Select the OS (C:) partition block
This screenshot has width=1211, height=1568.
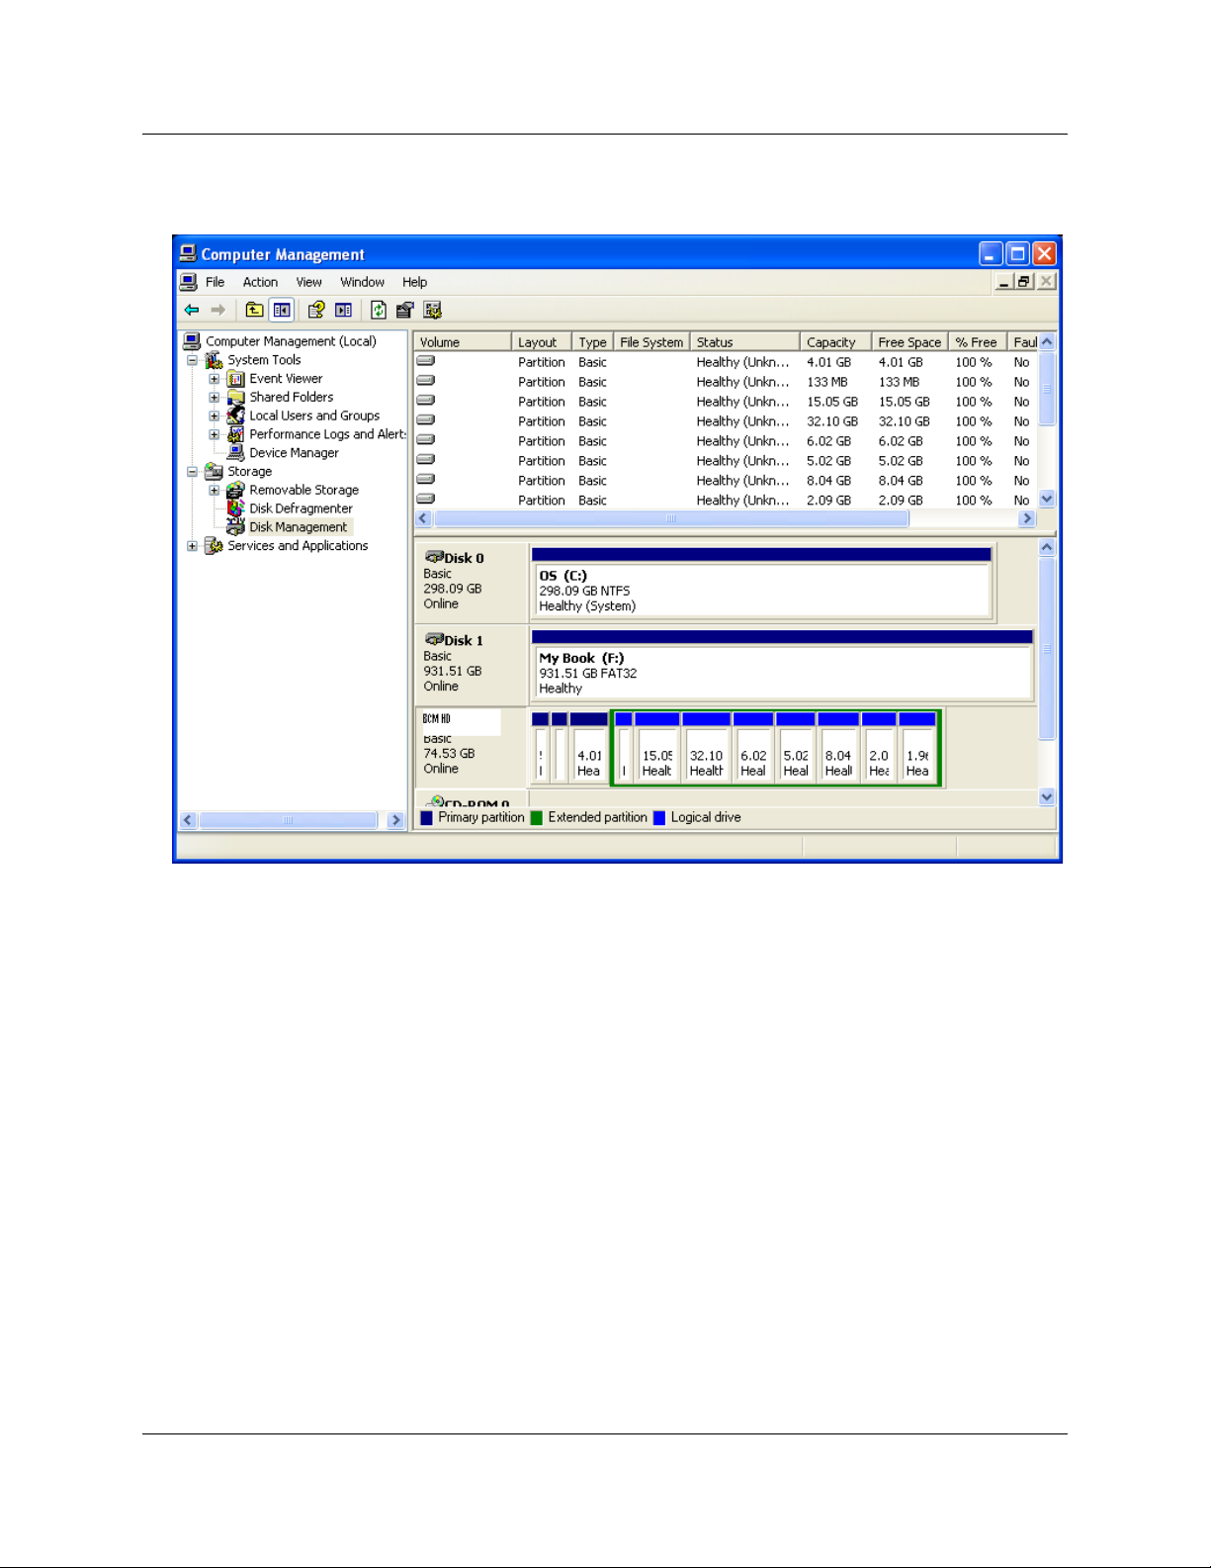point(761,582)
